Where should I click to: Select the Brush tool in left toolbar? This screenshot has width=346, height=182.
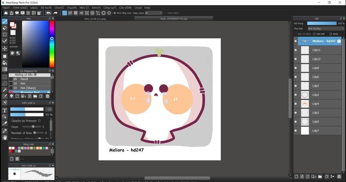point(5,21)
